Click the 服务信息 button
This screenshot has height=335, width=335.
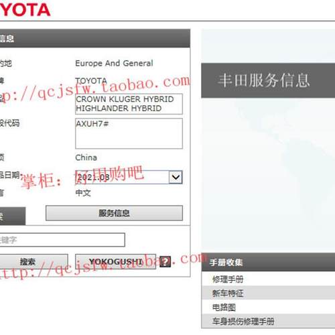[x=114, y=213]
